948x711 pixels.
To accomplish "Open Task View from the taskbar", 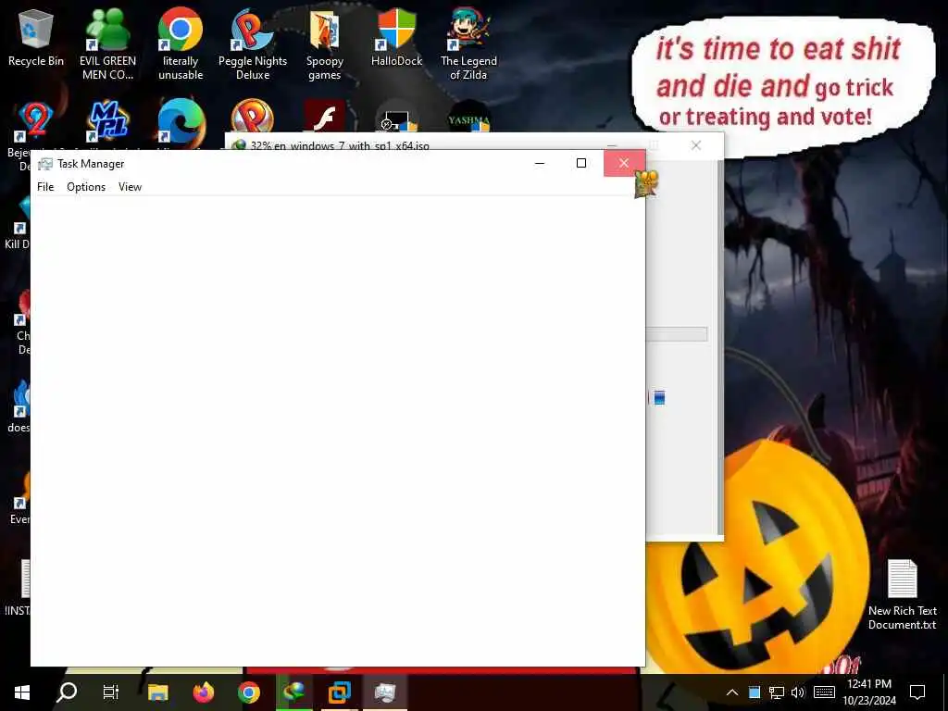I will (111, 692).
